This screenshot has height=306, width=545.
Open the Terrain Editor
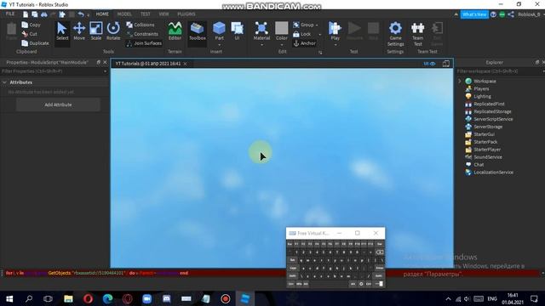175,31
